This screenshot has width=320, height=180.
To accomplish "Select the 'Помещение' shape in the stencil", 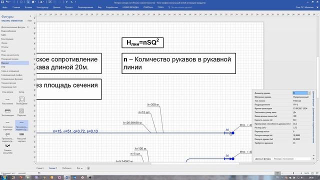I will point(21,101).
